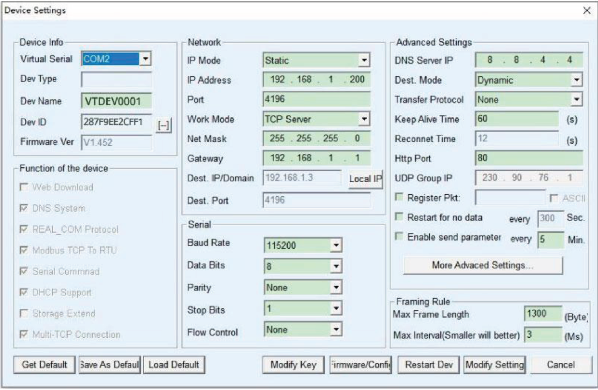Click the send parameter minutes field
This screenshot has height=390, width=598.
[x=550, y=239]
